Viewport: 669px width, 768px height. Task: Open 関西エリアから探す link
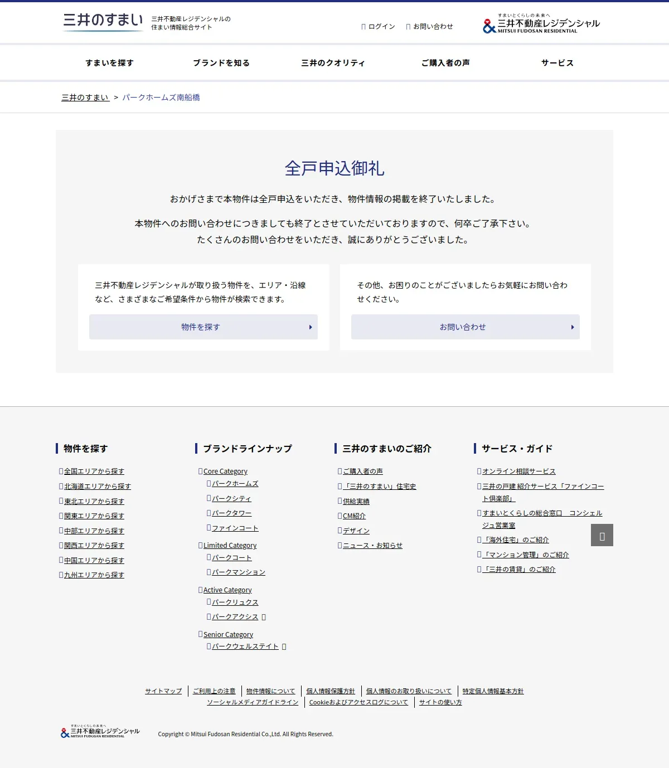(x=94, y=546)
